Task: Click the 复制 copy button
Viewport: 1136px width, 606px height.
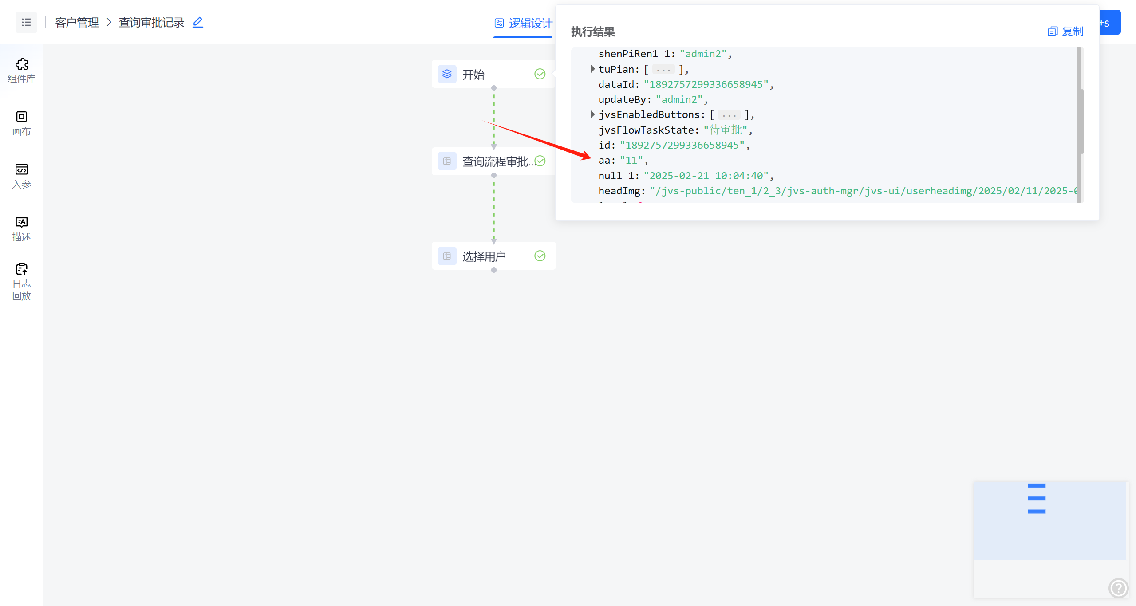Action: (x=1065, y=31)
